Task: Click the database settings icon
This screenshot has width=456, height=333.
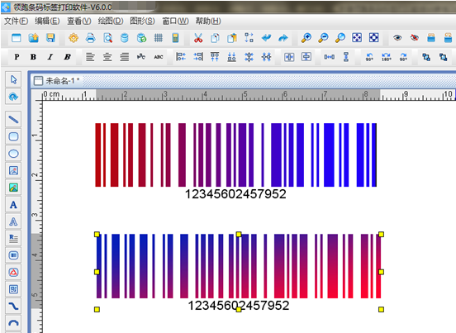Action: (x=125, y=38)
